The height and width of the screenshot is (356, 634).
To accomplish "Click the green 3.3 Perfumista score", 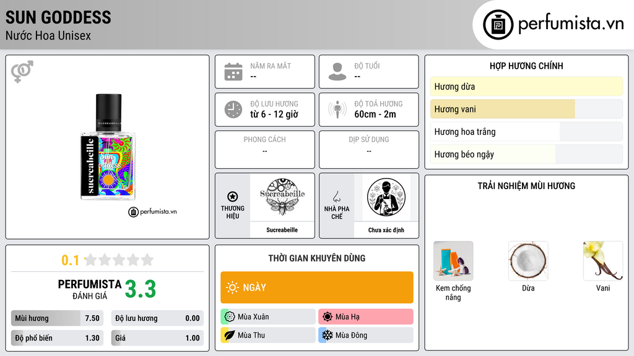I will pos(141,289).
